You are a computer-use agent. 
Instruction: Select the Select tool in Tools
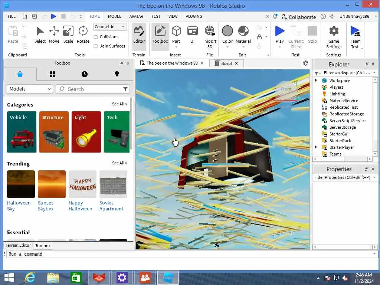[x=40, y=35]
